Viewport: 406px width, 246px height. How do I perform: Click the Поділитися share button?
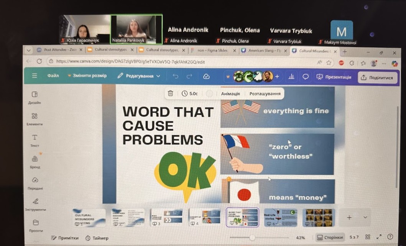[x=377, y=77]
